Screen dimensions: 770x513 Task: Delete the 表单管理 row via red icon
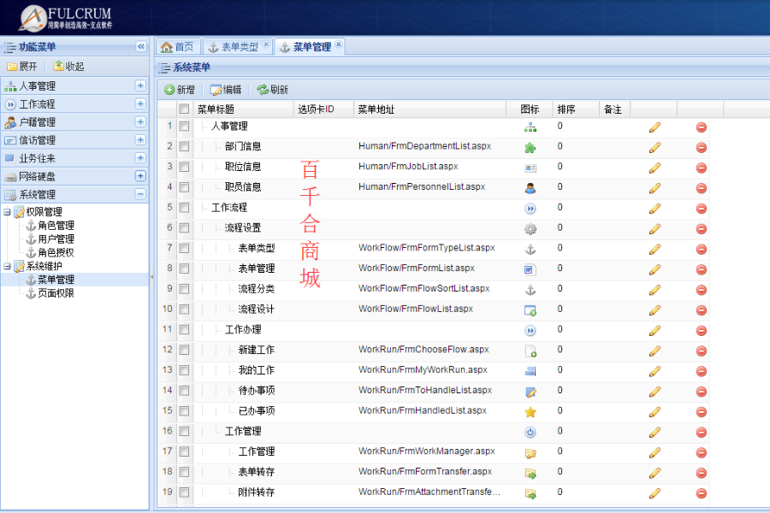point(702,270)
